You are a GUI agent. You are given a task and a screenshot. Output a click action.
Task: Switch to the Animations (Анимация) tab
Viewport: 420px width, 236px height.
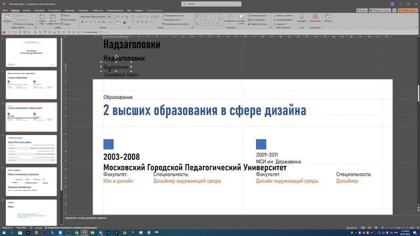(83, 10)
